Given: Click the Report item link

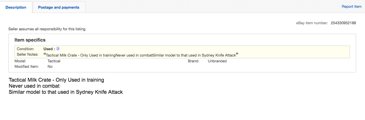Looking at the screenshot, I should coord(351,6).
